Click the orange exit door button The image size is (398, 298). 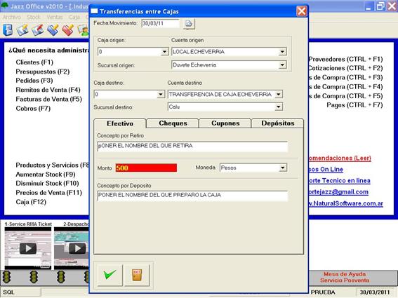click(x=137, y=275)
